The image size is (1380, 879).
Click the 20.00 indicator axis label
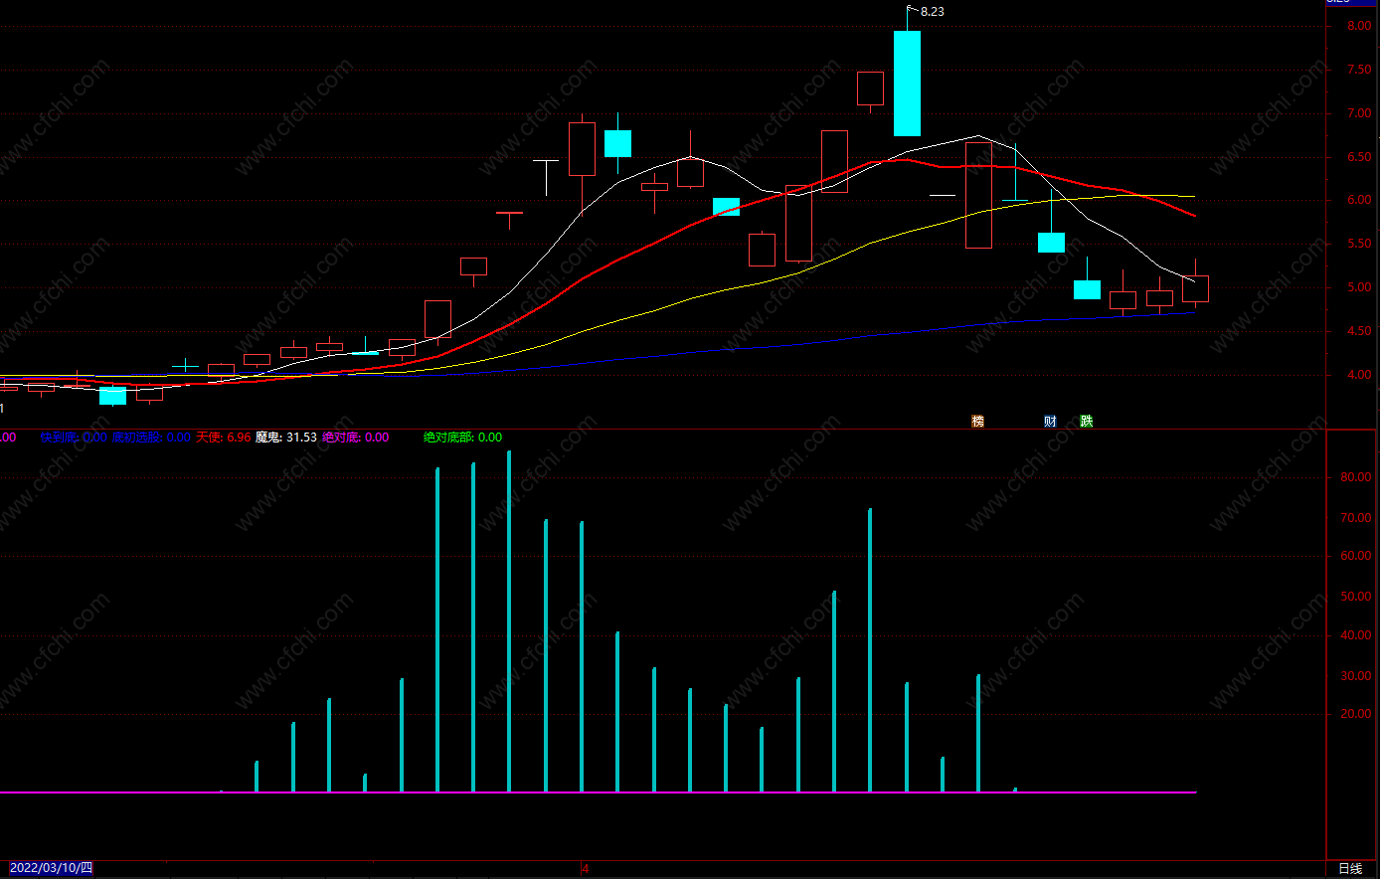coord(1356,714)
